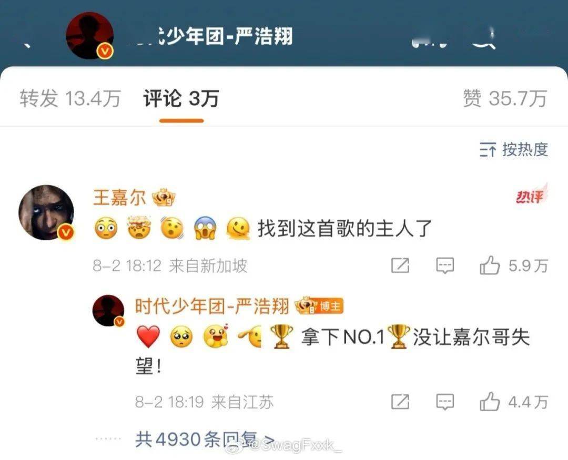Open the 赞 35.7万 likes tab

coord(505,98)
